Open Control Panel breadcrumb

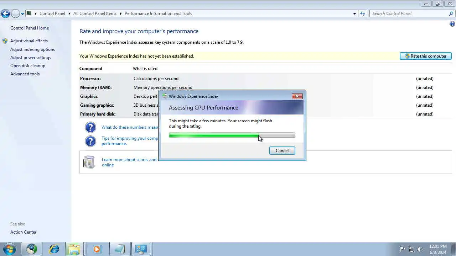tap(52, 14)
